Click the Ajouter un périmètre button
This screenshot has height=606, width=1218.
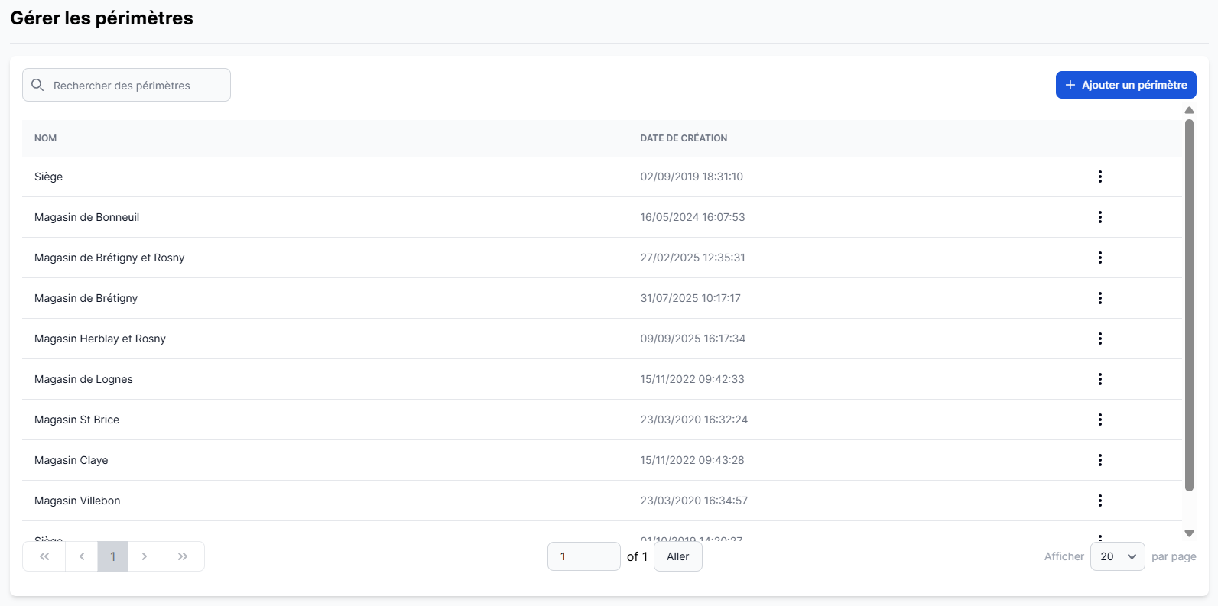[x=1125, y=85]
